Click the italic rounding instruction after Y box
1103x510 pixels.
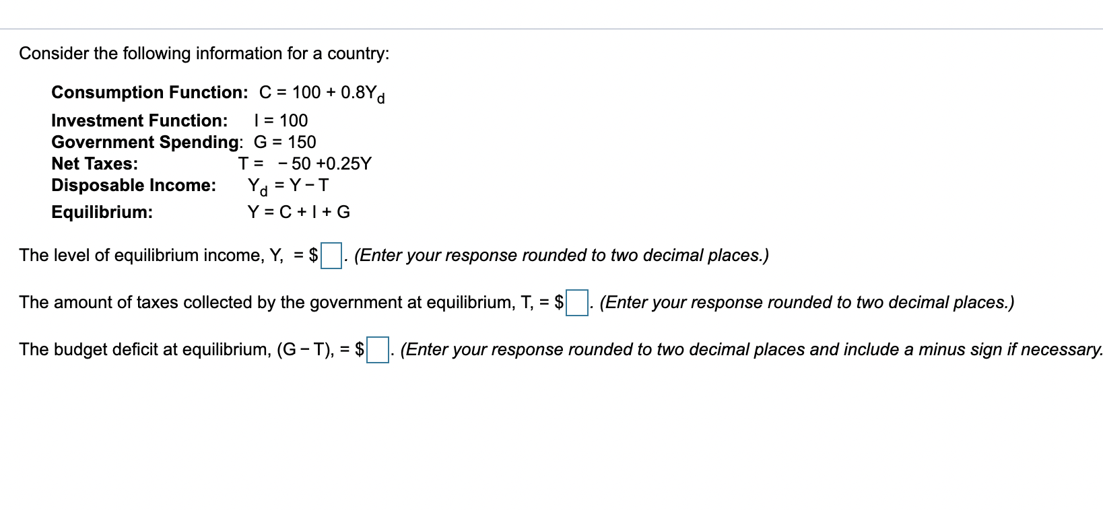click(x=562, y=255)
